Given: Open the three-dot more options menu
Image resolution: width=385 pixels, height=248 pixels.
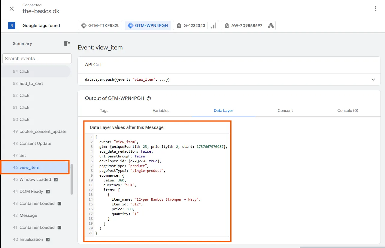Looking at the screenshot, I should 375,9.
